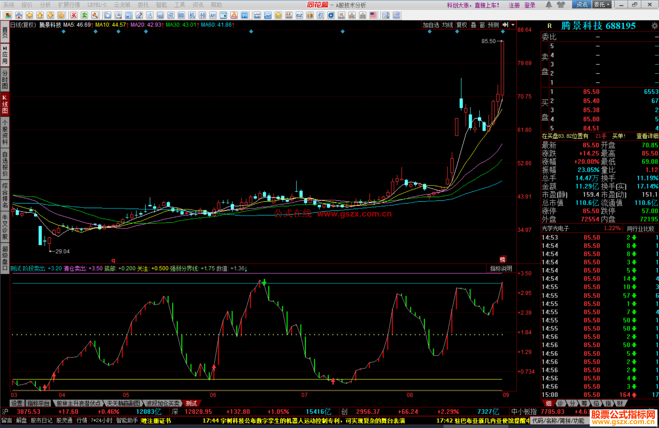659x428 pixels.
Task: Click the home page house icon
Action: (x=19, y=16)
